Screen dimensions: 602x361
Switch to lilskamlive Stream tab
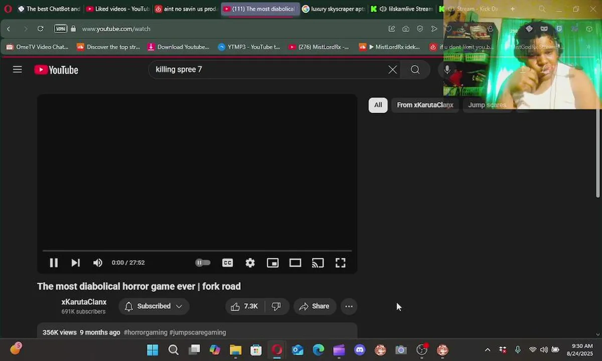pos(401,9)
